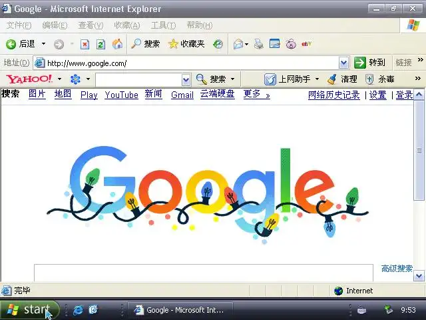
Task: Open the Windows start menu
Action: 29,309
